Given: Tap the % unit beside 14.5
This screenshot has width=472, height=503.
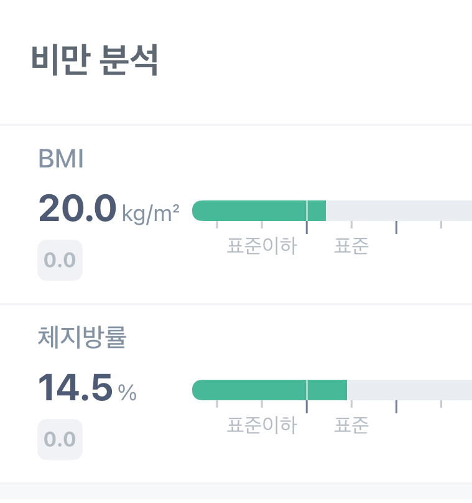Looking at the screenshot, I should click(x=127, y=392).
